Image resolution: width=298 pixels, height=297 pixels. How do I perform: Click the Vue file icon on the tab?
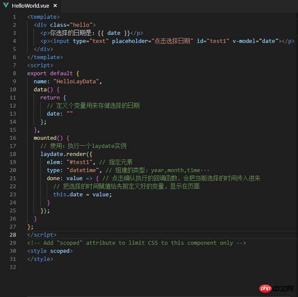(6, 6)
